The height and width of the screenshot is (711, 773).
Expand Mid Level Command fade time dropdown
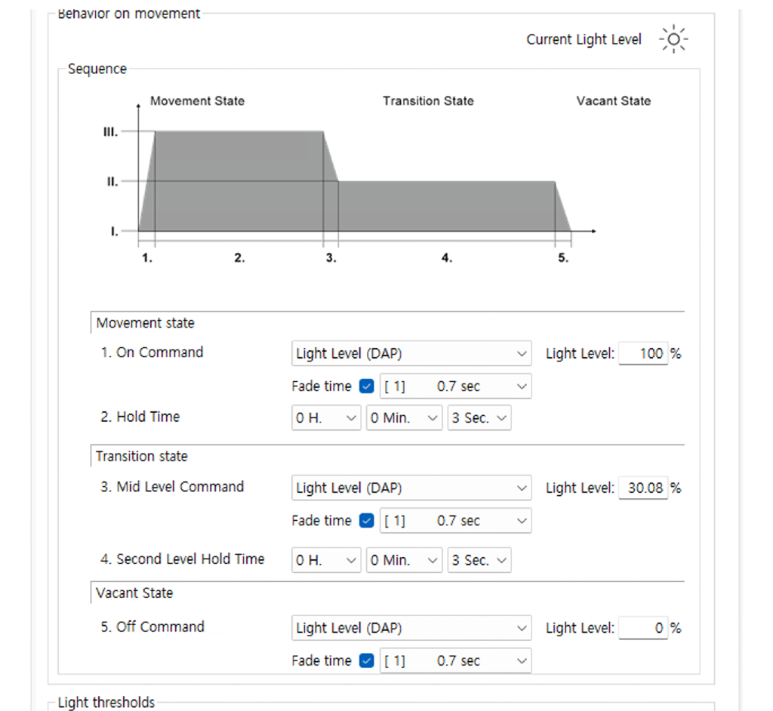click(x=455, y=521)
